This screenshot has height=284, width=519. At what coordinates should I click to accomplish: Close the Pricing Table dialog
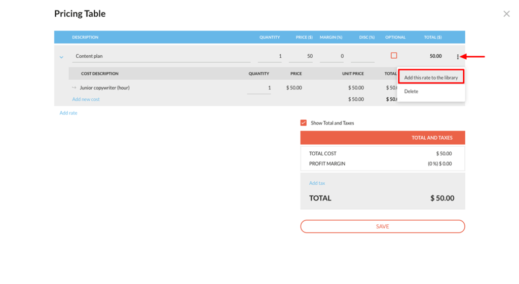tap(506, 14)
